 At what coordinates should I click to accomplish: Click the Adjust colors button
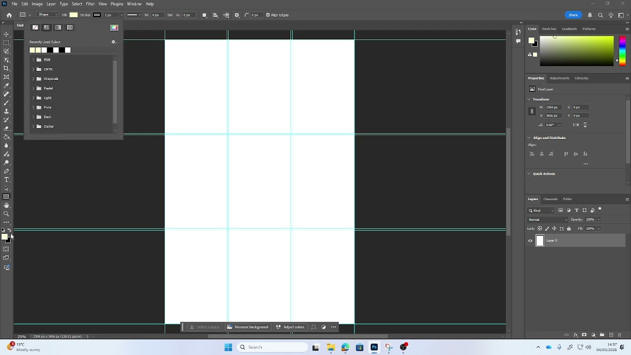(290, 327)
